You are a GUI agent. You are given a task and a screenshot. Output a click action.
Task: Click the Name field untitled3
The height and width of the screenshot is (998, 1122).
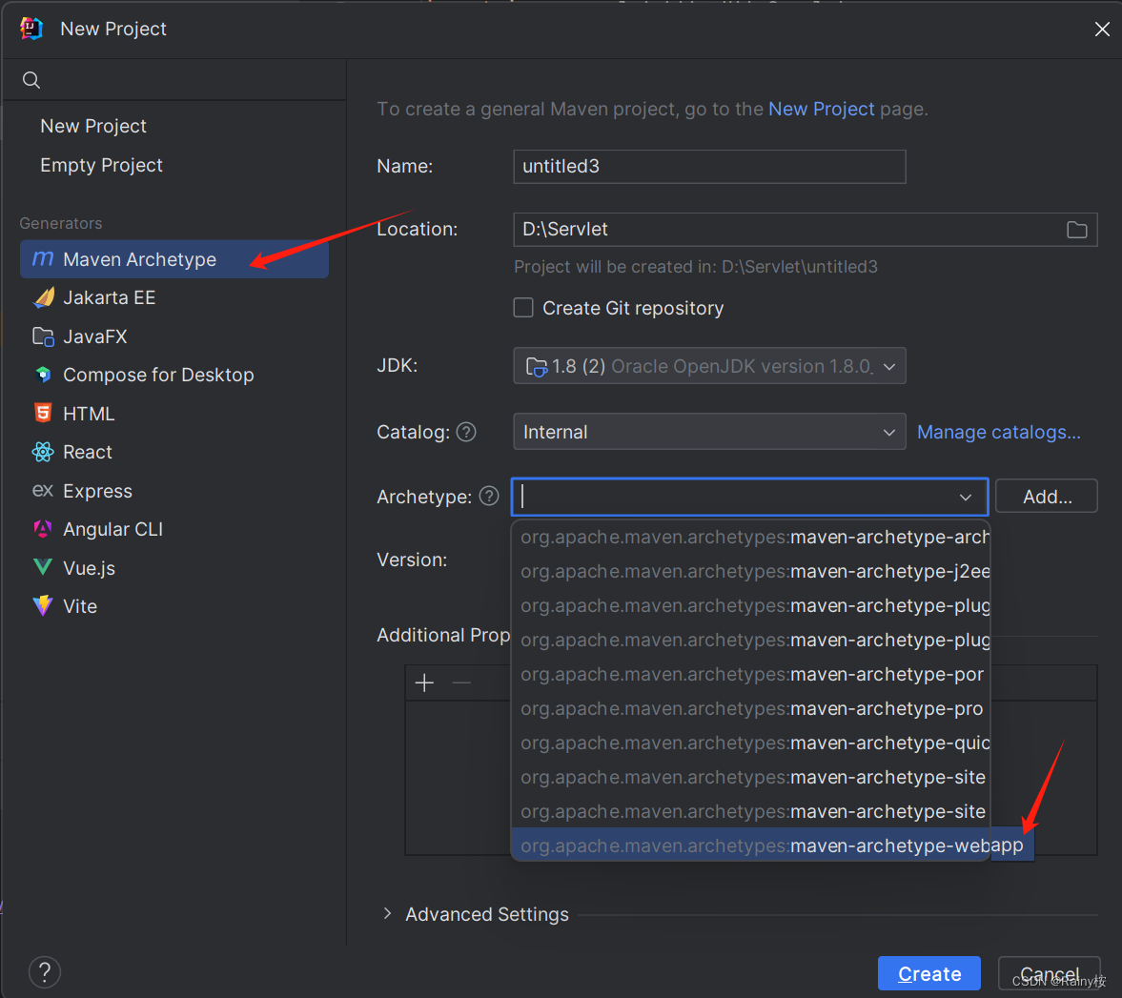[x=709, y=167]
